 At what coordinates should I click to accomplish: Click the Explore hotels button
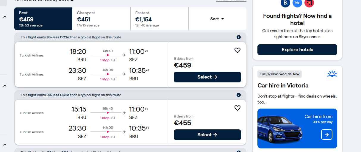pos(297,50)
